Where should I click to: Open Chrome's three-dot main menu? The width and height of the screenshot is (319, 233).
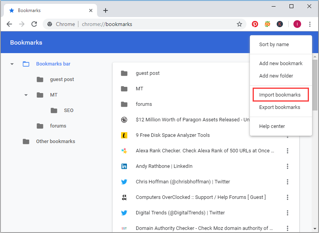(310, 24)
